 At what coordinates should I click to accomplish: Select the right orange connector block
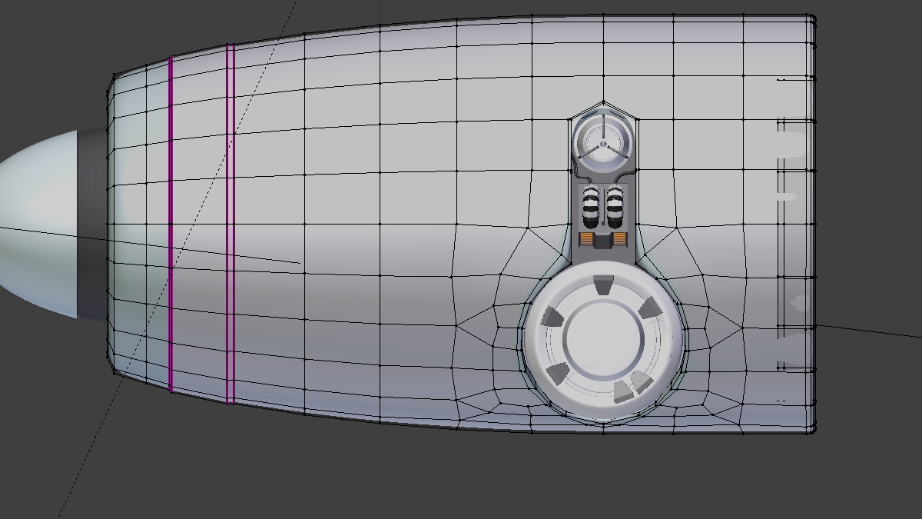621,240
